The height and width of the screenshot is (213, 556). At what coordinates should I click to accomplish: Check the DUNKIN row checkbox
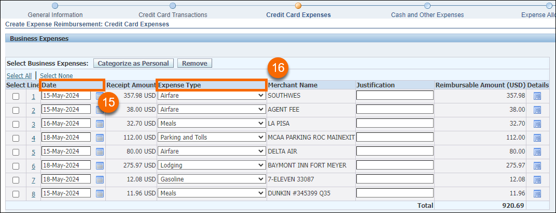pos(16,194)
